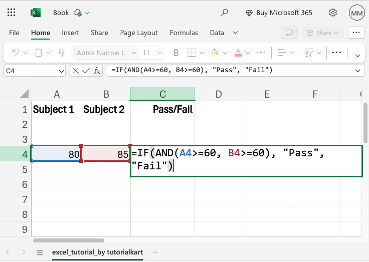The width and height of the screenshot is (369, 262).
Task: Switch to the Home tab
Action: [41, 33]
